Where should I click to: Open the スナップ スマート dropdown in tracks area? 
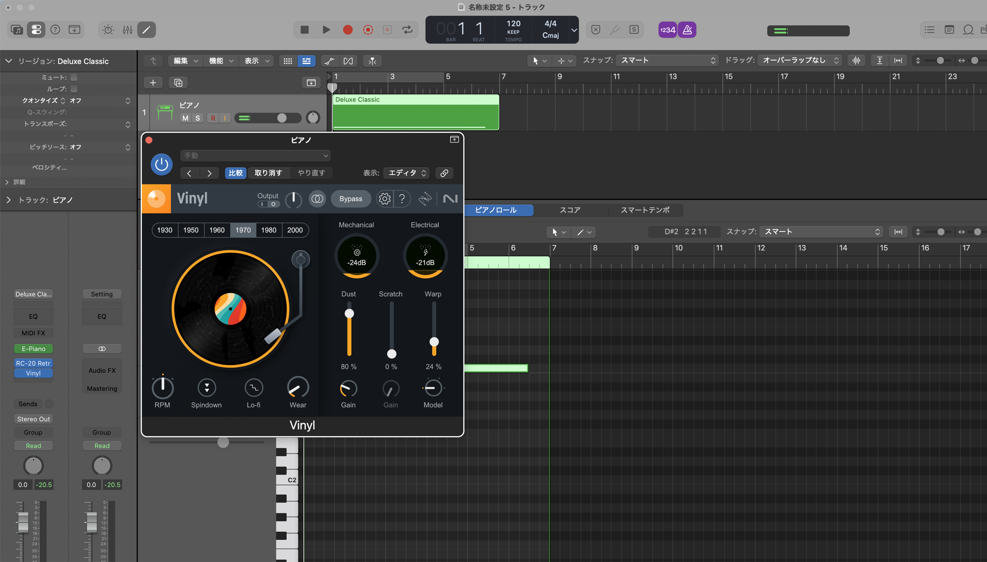667,61
